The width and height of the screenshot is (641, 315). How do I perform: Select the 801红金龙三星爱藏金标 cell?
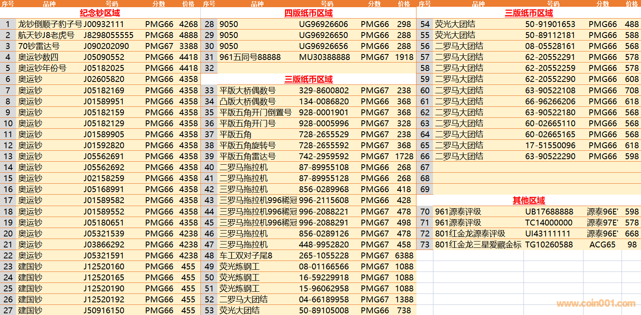pyautogui.click(x=478, y=244)
